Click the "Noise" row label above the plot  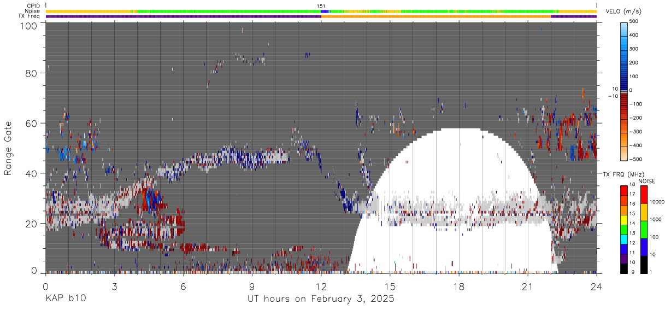click(x=33, y=11)
